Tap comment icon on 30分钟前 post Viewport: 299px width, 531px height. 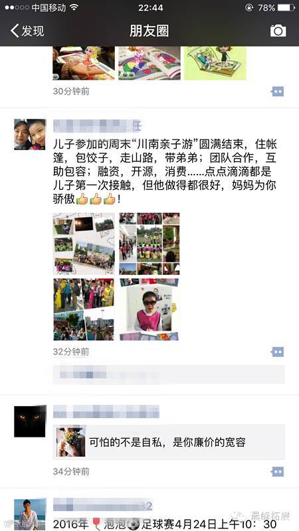(x=277, y=92)
